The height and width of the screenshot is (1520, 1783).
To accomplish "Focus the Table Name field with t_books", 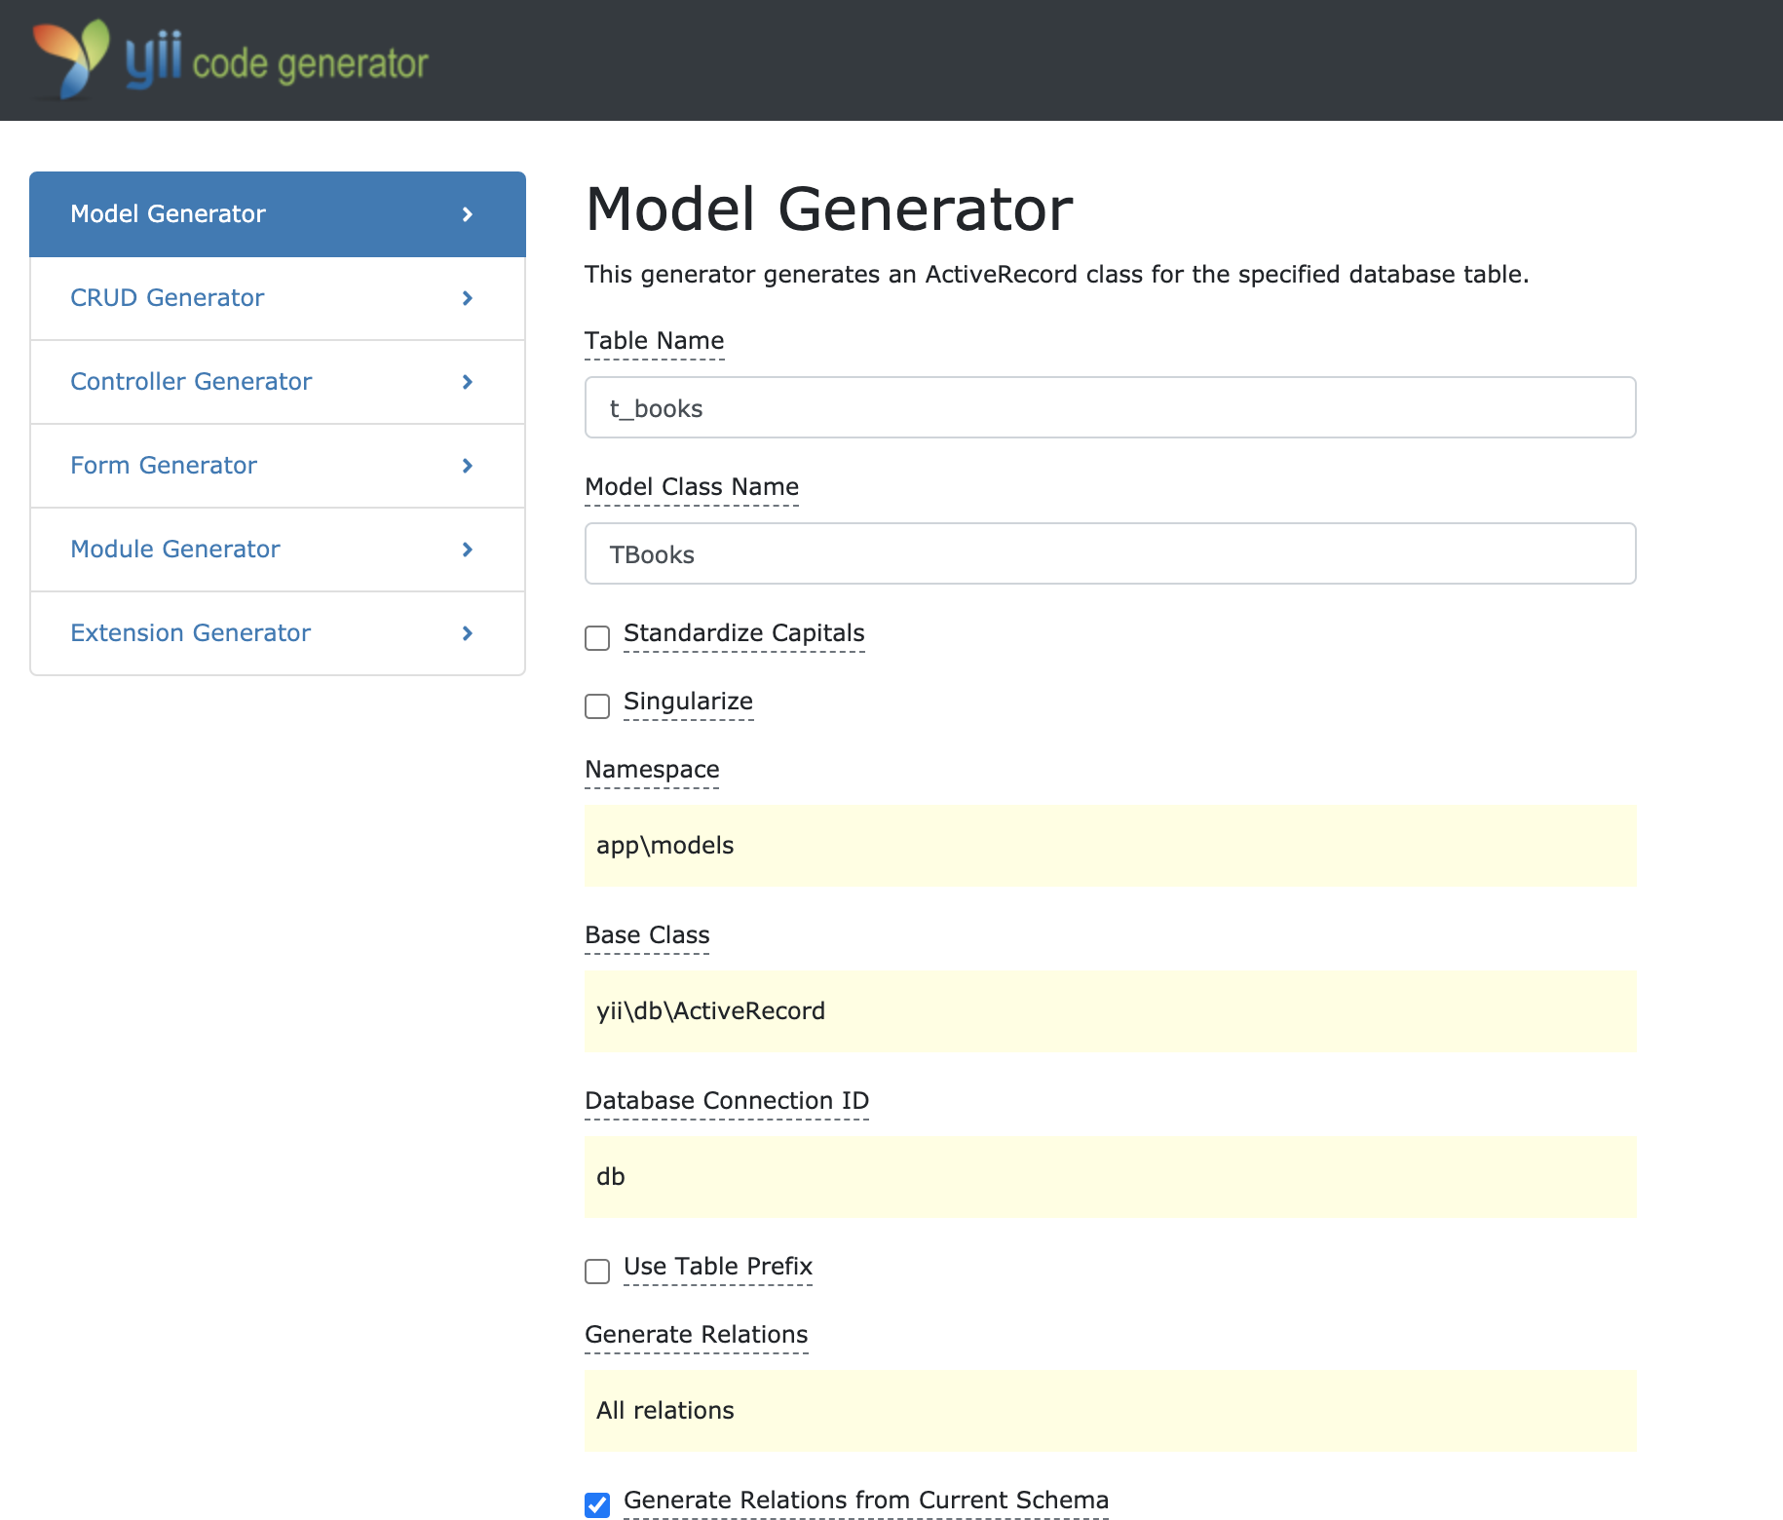I will tap(1111, 407).
